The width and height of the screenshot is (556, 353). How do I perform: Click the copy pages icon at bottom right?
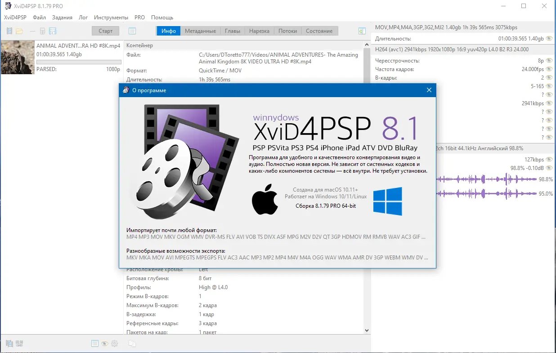pyautogui.click(x=132, y=343)
